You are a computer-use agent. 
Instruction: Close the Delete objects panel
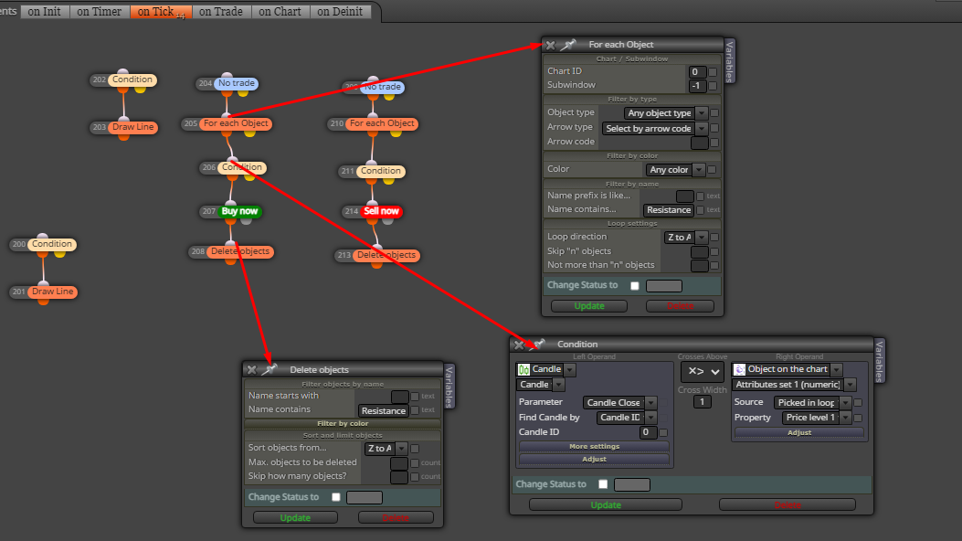(251, 369)
